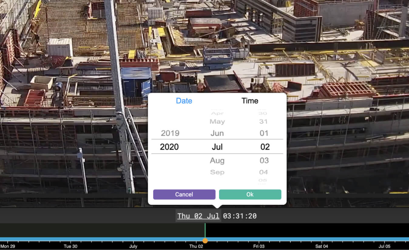The image size is (409, 250).
Task: Choose day 03 in day wheel
Action: pyautogui.click(x=264, y=160)
